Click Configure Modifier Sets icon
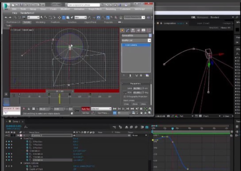The image size is (241, 171). pyautogui.click(x=147, y=75)
